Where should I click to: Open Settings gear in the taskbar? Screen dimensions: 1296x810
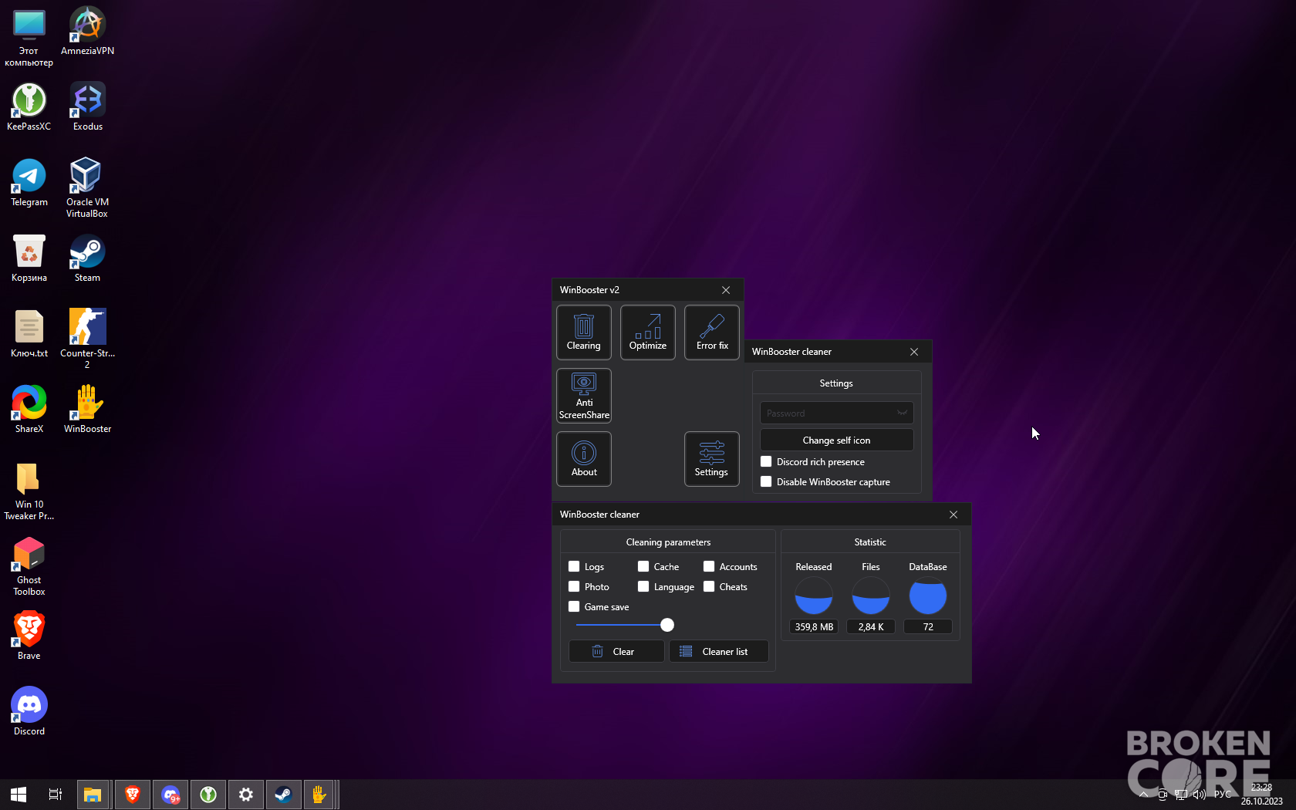245,794
